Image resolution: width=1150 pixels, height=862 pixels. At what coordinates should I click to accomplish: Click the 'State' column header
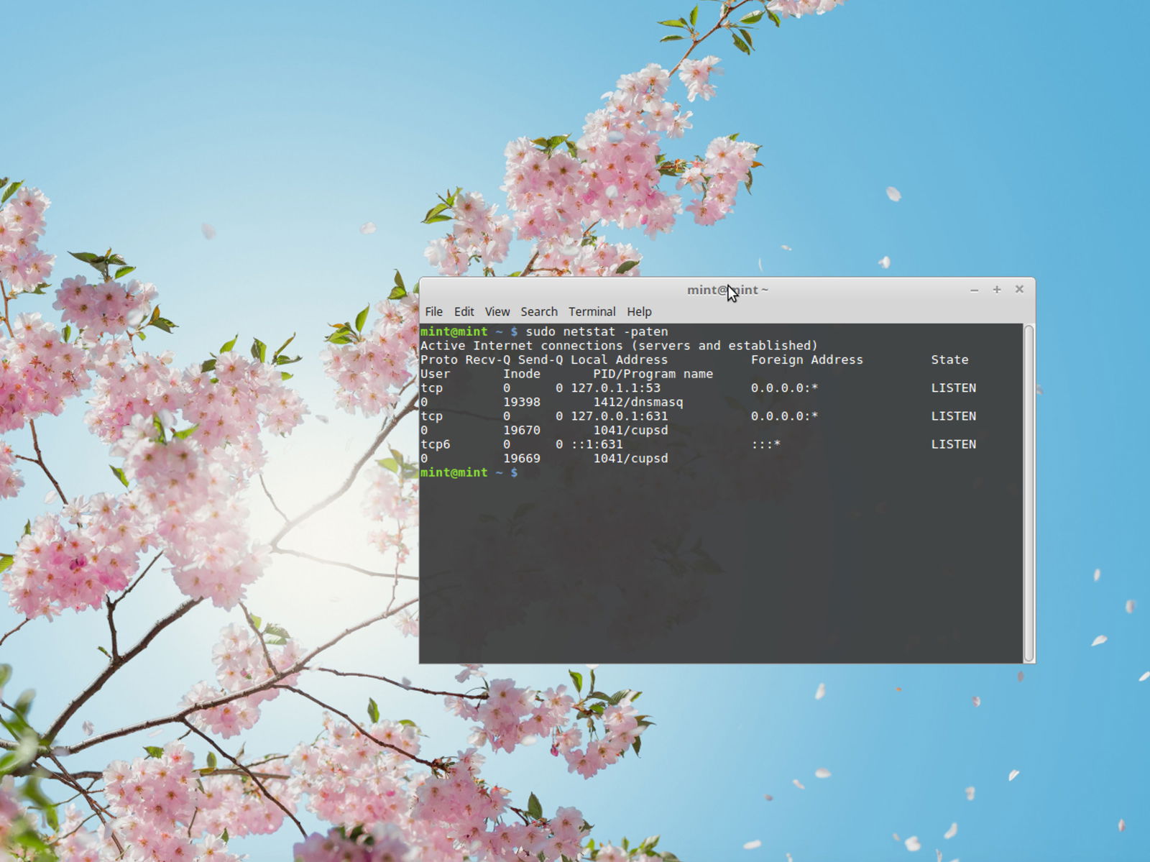pos(949,359)
